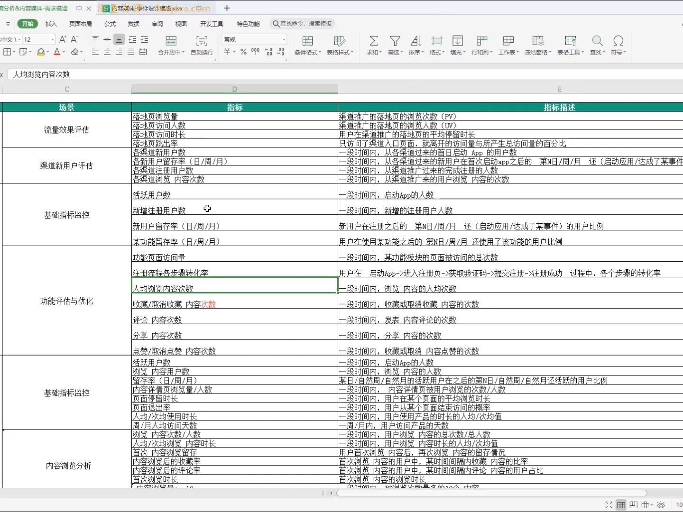Open the 特色功能 (Features) ribbon tab

248,24
